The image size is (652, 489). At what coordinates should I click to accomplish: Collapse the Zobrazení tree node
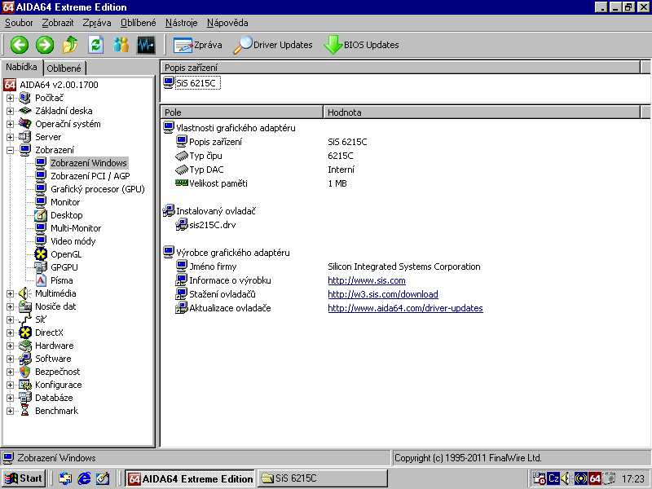11,150
